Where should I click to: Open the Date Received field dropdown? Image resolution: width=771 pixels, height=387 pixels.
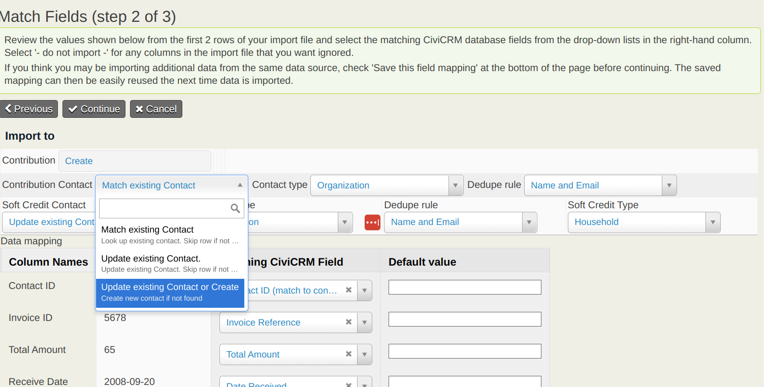[x=365, y=382]
